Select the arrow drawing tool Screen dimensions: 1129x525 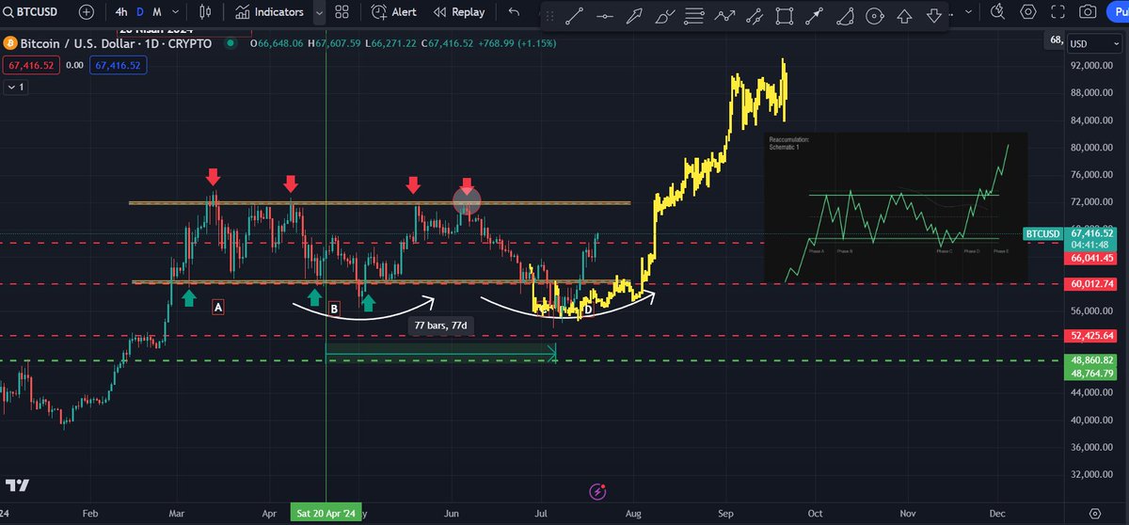[x=635, y=15]
